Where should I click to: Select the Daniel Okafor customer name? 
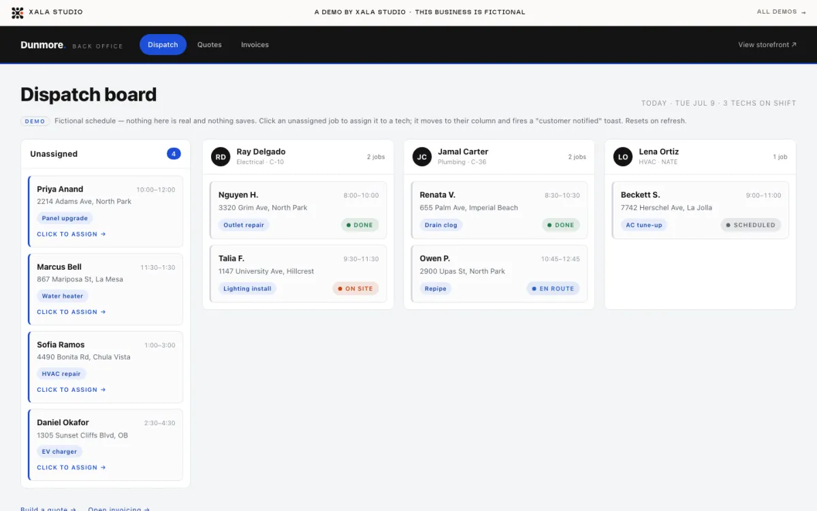pyautogui.click(x=63, y=422)
